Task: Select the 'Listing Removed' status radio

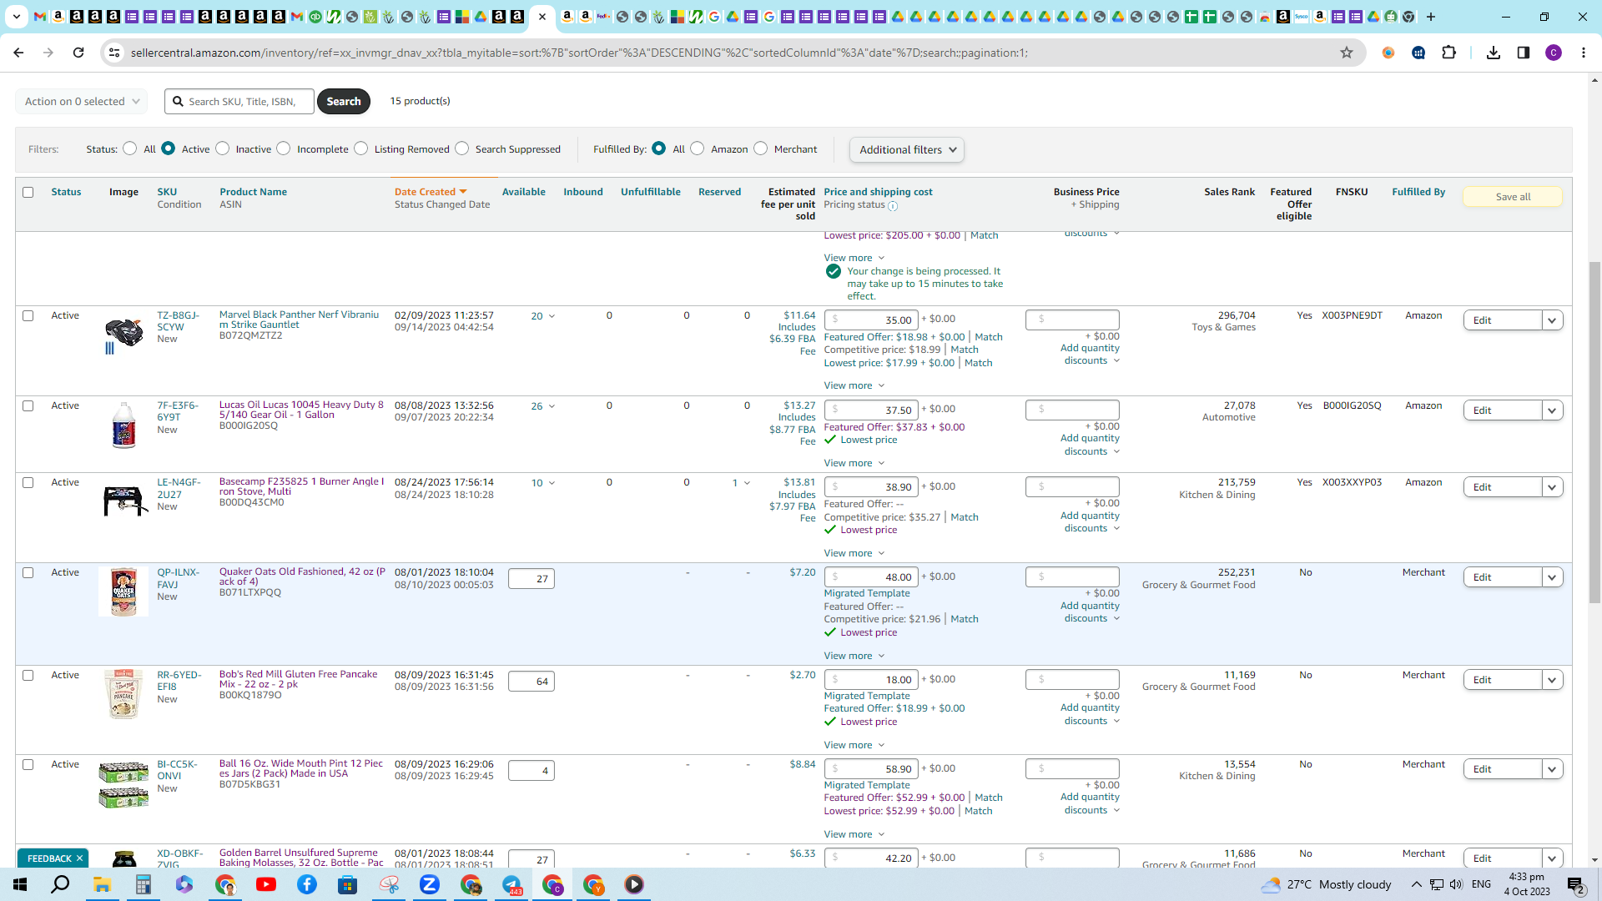Action: pos(360,148)
